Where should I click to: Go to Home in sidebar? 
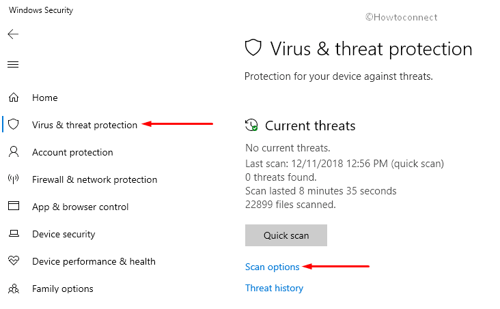45,98
